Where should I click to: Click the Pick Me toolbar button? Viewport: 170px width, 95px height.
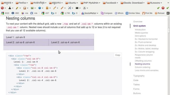[147, 13]
